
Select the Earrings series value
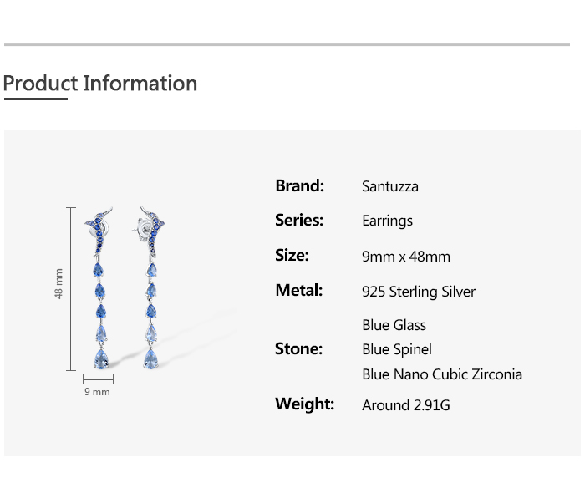click(x=387, y=221)
